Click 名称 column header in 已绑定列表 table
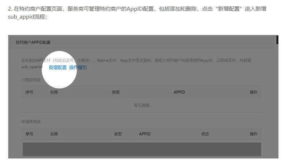 point(54,92)
